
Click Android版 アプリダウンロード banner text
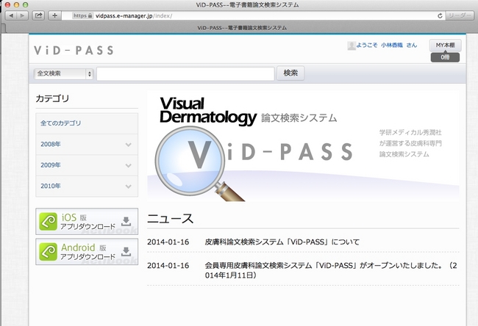coord(88,252)
